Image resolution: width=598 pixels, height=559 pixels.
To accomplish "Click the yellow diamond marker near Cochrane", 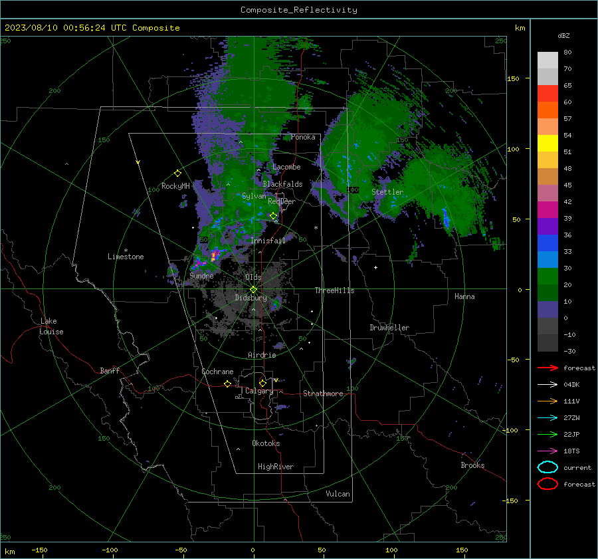I will pyautogui.click(x=227, y=384).
